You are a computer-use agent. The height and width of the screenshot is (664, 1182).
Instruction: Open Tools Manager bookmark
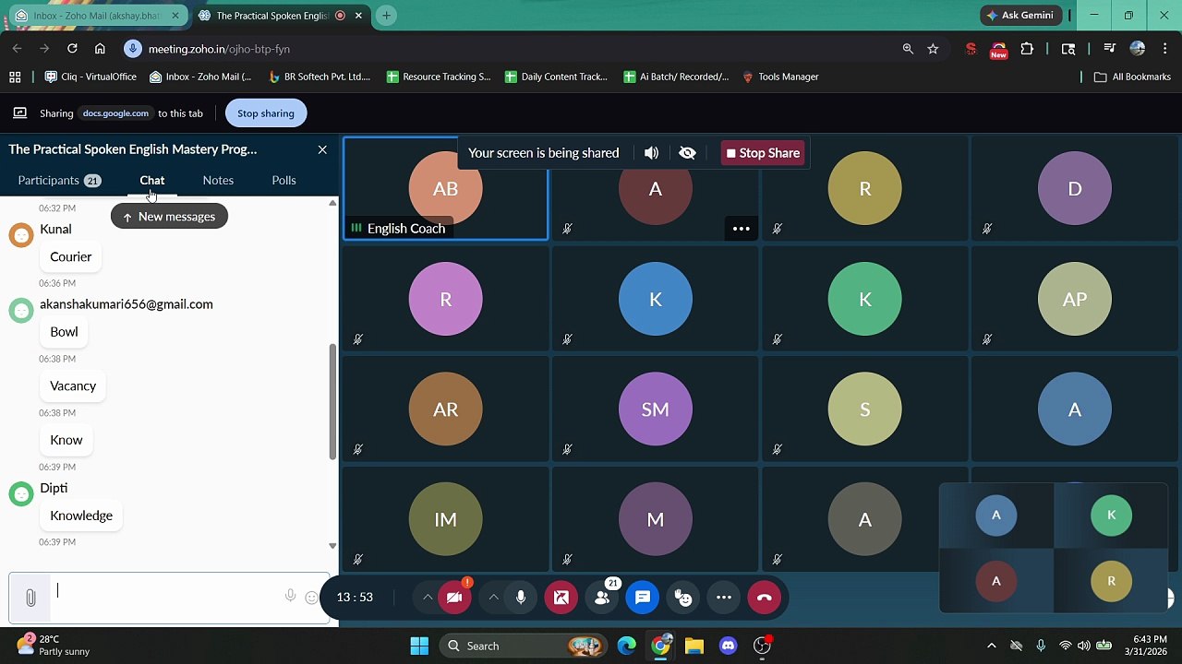pos(780,77)
